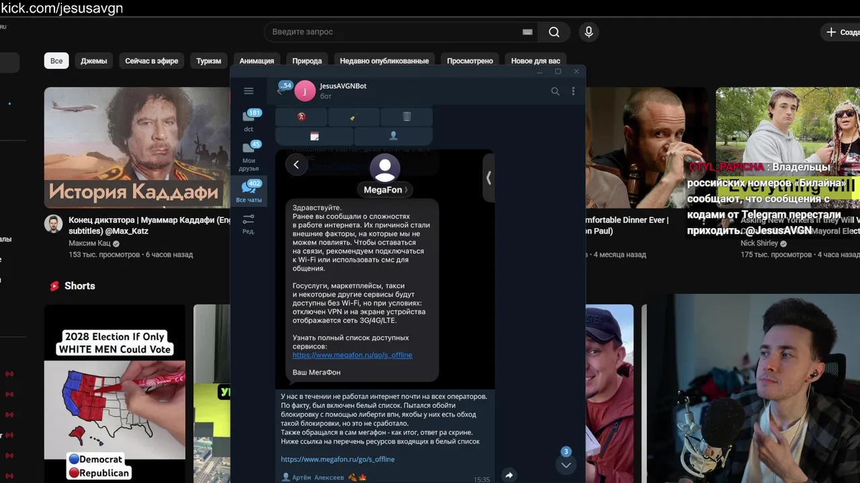Select the Все чаты folder
This screenshot has height=483, width=860.
(x=249, y=192)
